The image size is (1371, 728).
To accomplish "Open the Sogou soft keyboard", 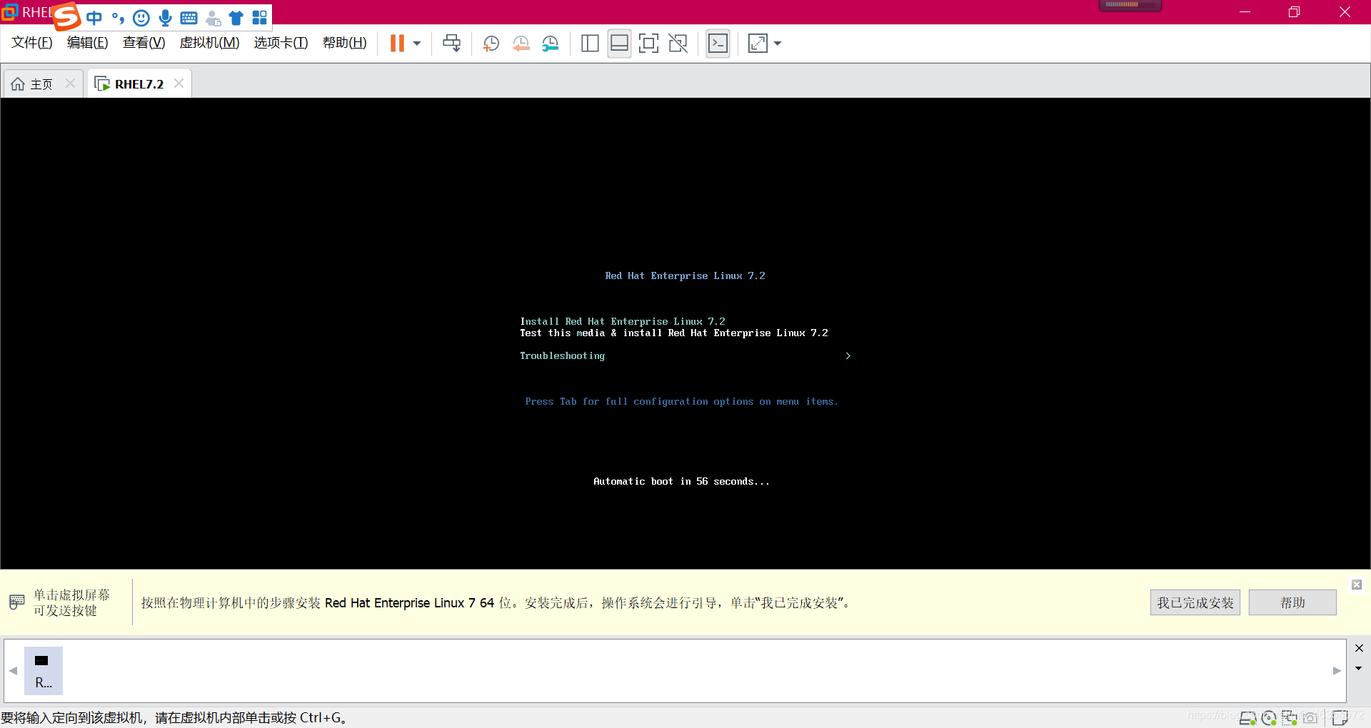I will pyautogui.click(x=189, y=18).
